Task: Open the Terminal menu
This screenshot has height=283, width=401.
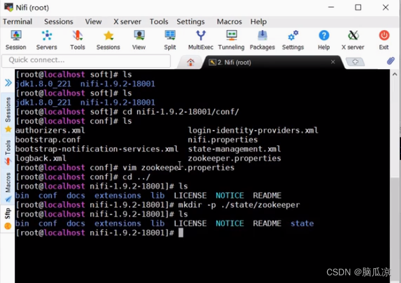Action: (17, 21)
